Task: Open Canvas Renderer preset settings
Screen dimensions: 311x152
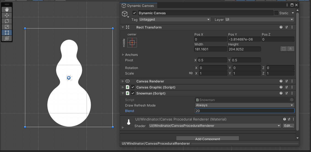Action: tap(287, 81)
